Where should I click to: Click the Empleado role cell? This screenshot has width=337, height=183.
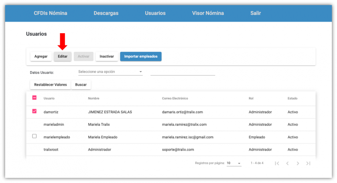[257, 137]
